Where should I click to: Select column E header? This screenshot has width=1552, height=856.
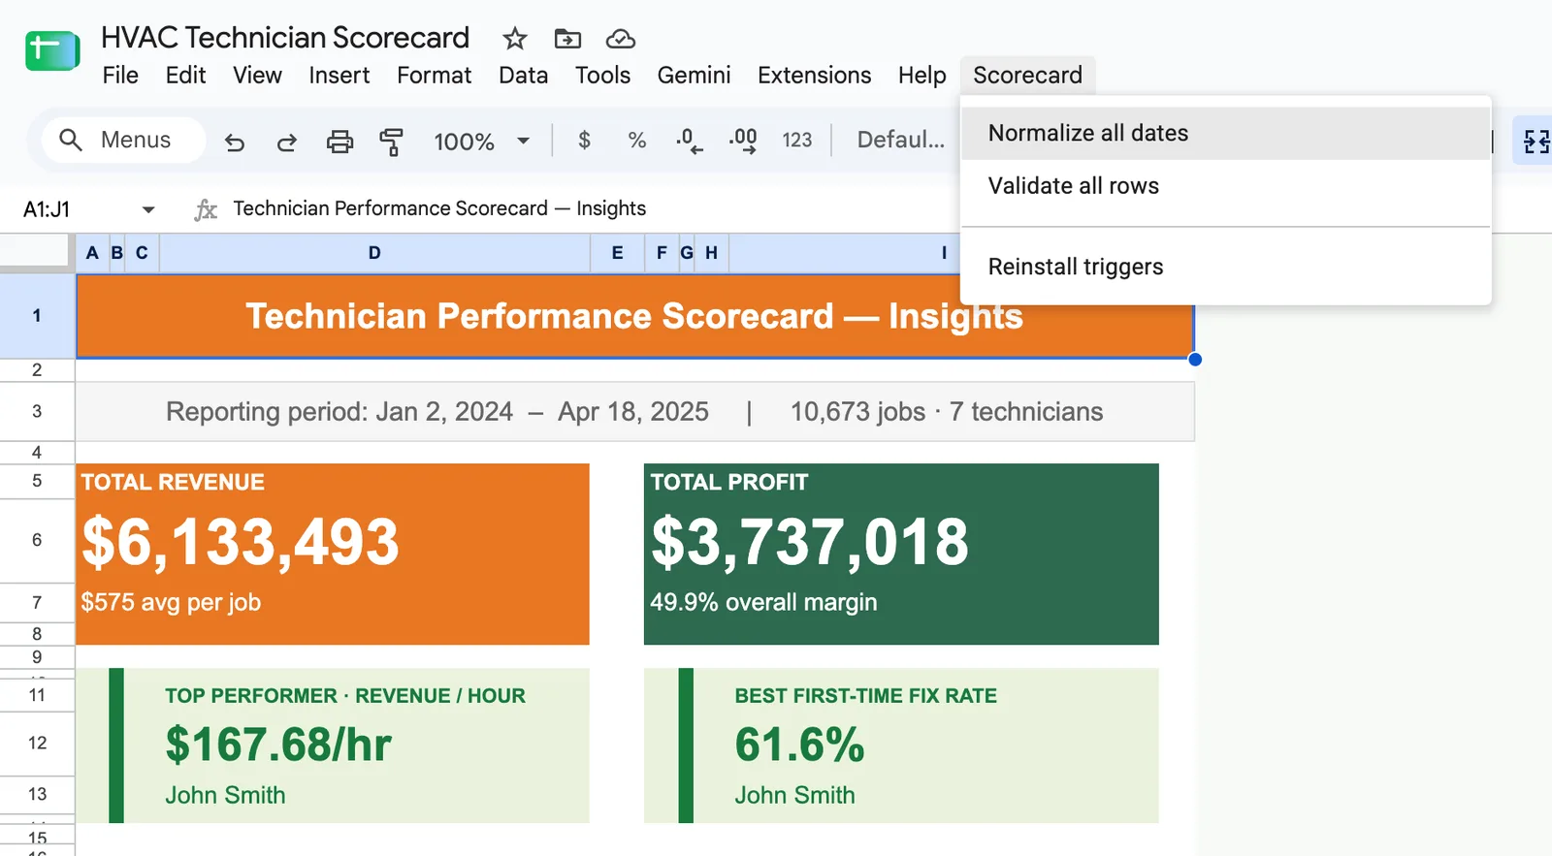click(617, 253)
